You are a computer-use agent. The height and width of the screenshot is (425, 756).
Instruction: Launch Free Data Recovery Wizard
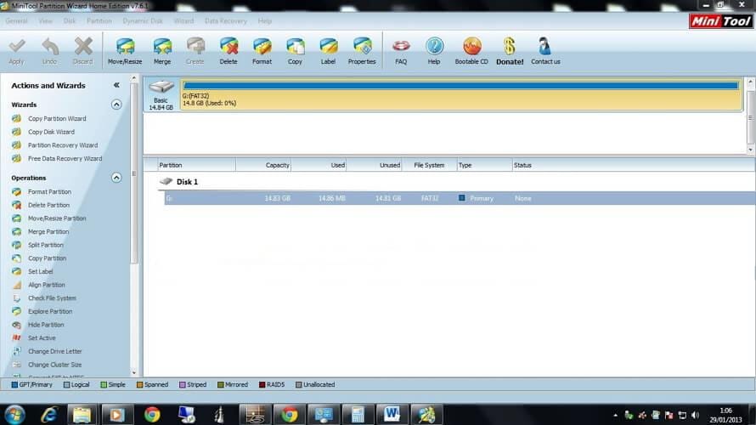[x=65, y=159]
